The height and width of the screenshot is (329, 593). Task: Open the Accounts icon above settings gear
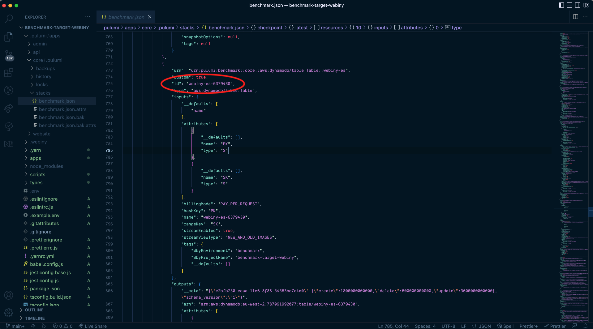click(x=8, y=295)
